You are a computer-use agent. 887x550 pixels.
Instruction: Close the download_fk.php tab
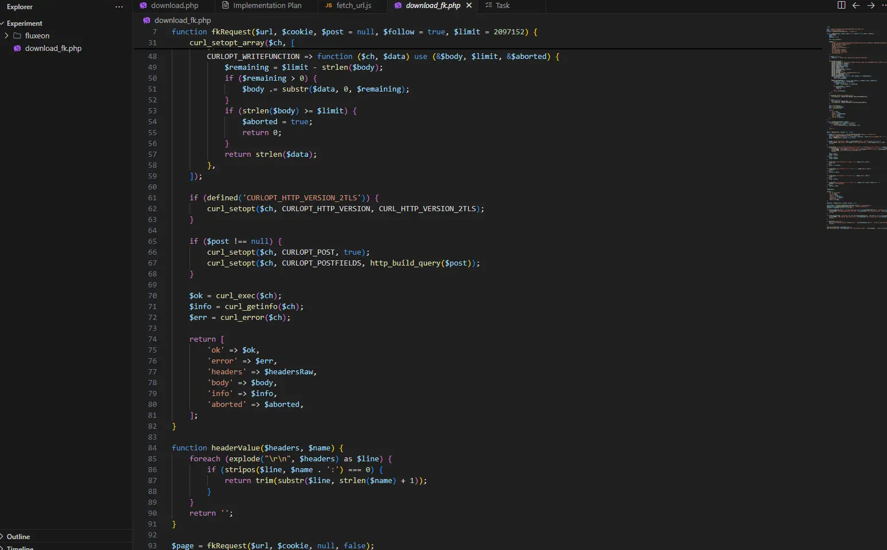(469, 6)
